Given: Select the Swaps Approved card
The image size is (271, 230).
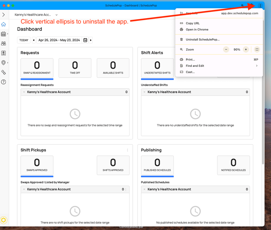Looking at the screenshot, I should tap(37, 165).
